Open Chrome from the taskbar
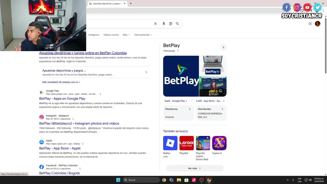The width and height of the screenshot is (327, 184). [x=164, y=180]
